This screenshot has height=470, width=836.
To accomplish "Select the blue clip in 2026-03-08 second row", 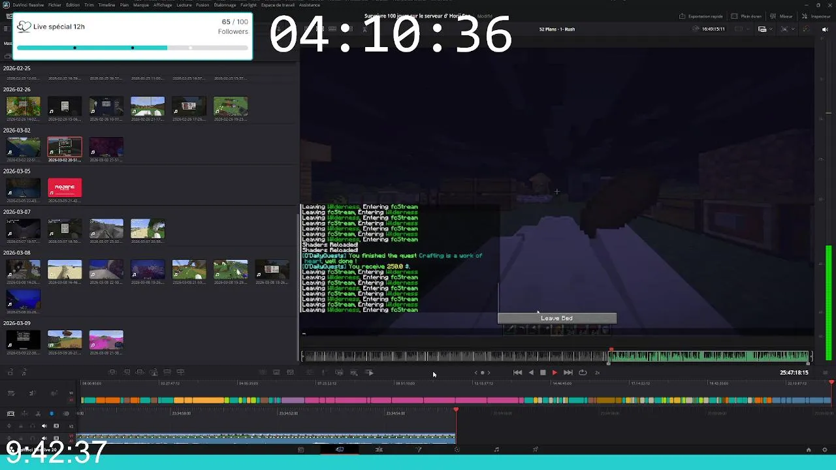I will tap(23, 299).
